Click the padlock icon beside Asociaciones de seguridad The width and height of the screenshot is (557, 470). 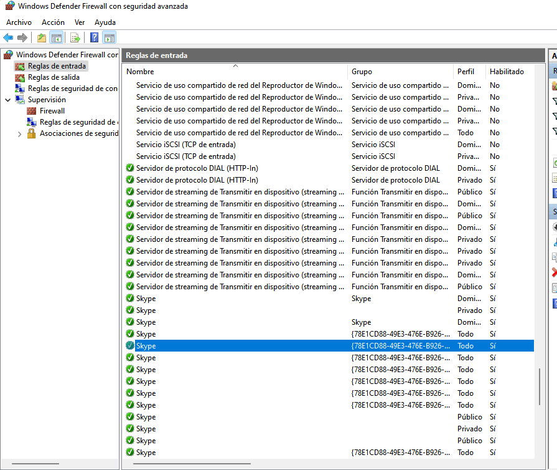point(32,133)
